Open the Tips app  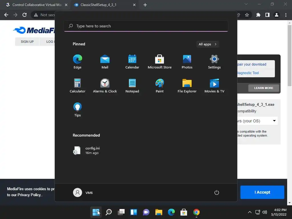tap(78, 110)
